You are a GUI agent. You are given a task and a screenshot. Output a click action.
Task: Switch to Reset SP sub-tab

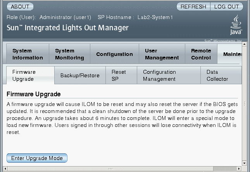pyautogui.click(x=121, y=75)
